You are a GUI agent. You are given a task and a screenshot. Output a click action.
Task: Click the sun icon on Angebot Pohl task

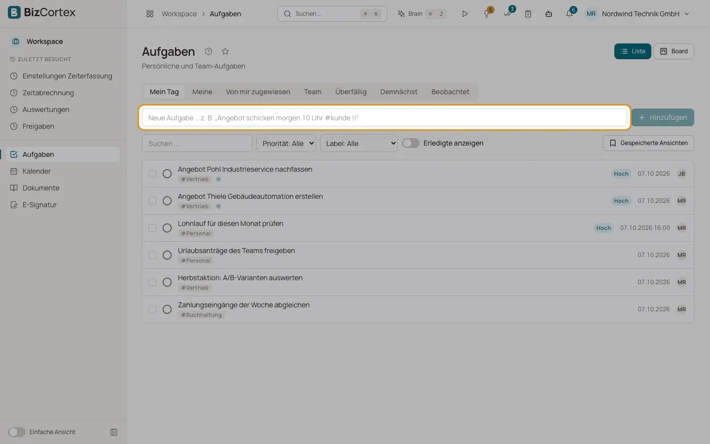[218, 179]
